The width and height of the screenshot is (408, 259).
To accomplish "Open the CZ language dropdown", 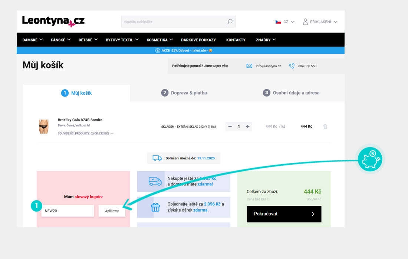I will click(x=285, y=22).
